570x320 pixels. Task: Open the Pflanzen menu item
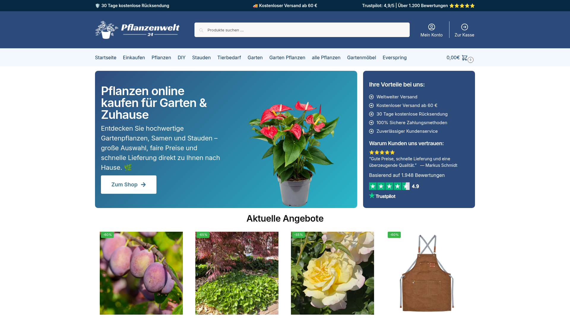click(161, 57)
